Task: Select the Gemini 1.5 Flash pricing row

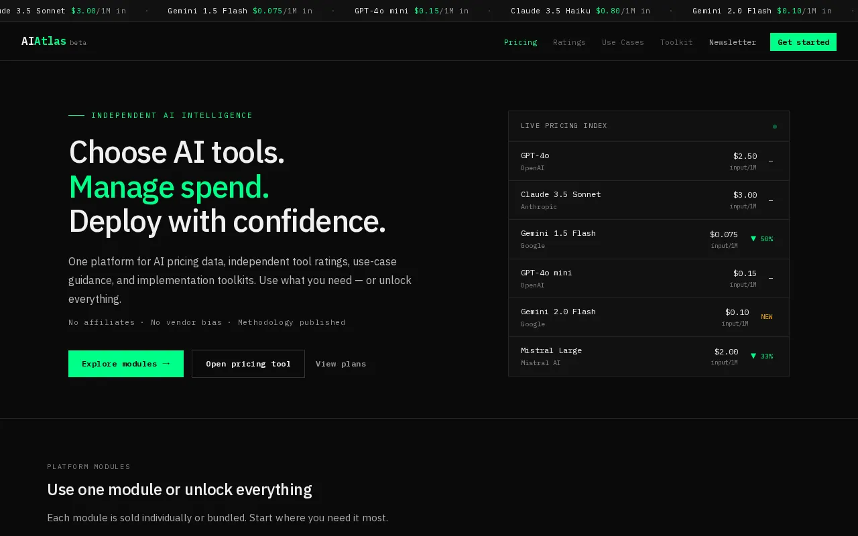Action: point(648,239)
